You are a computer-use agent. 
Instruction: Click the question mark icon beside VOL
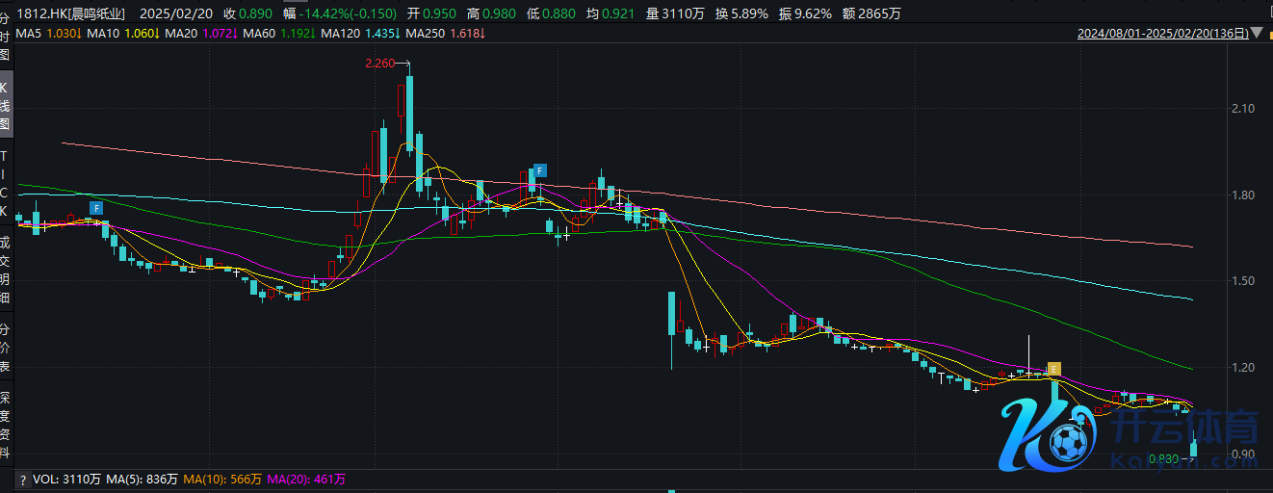(x=23, y=479)
